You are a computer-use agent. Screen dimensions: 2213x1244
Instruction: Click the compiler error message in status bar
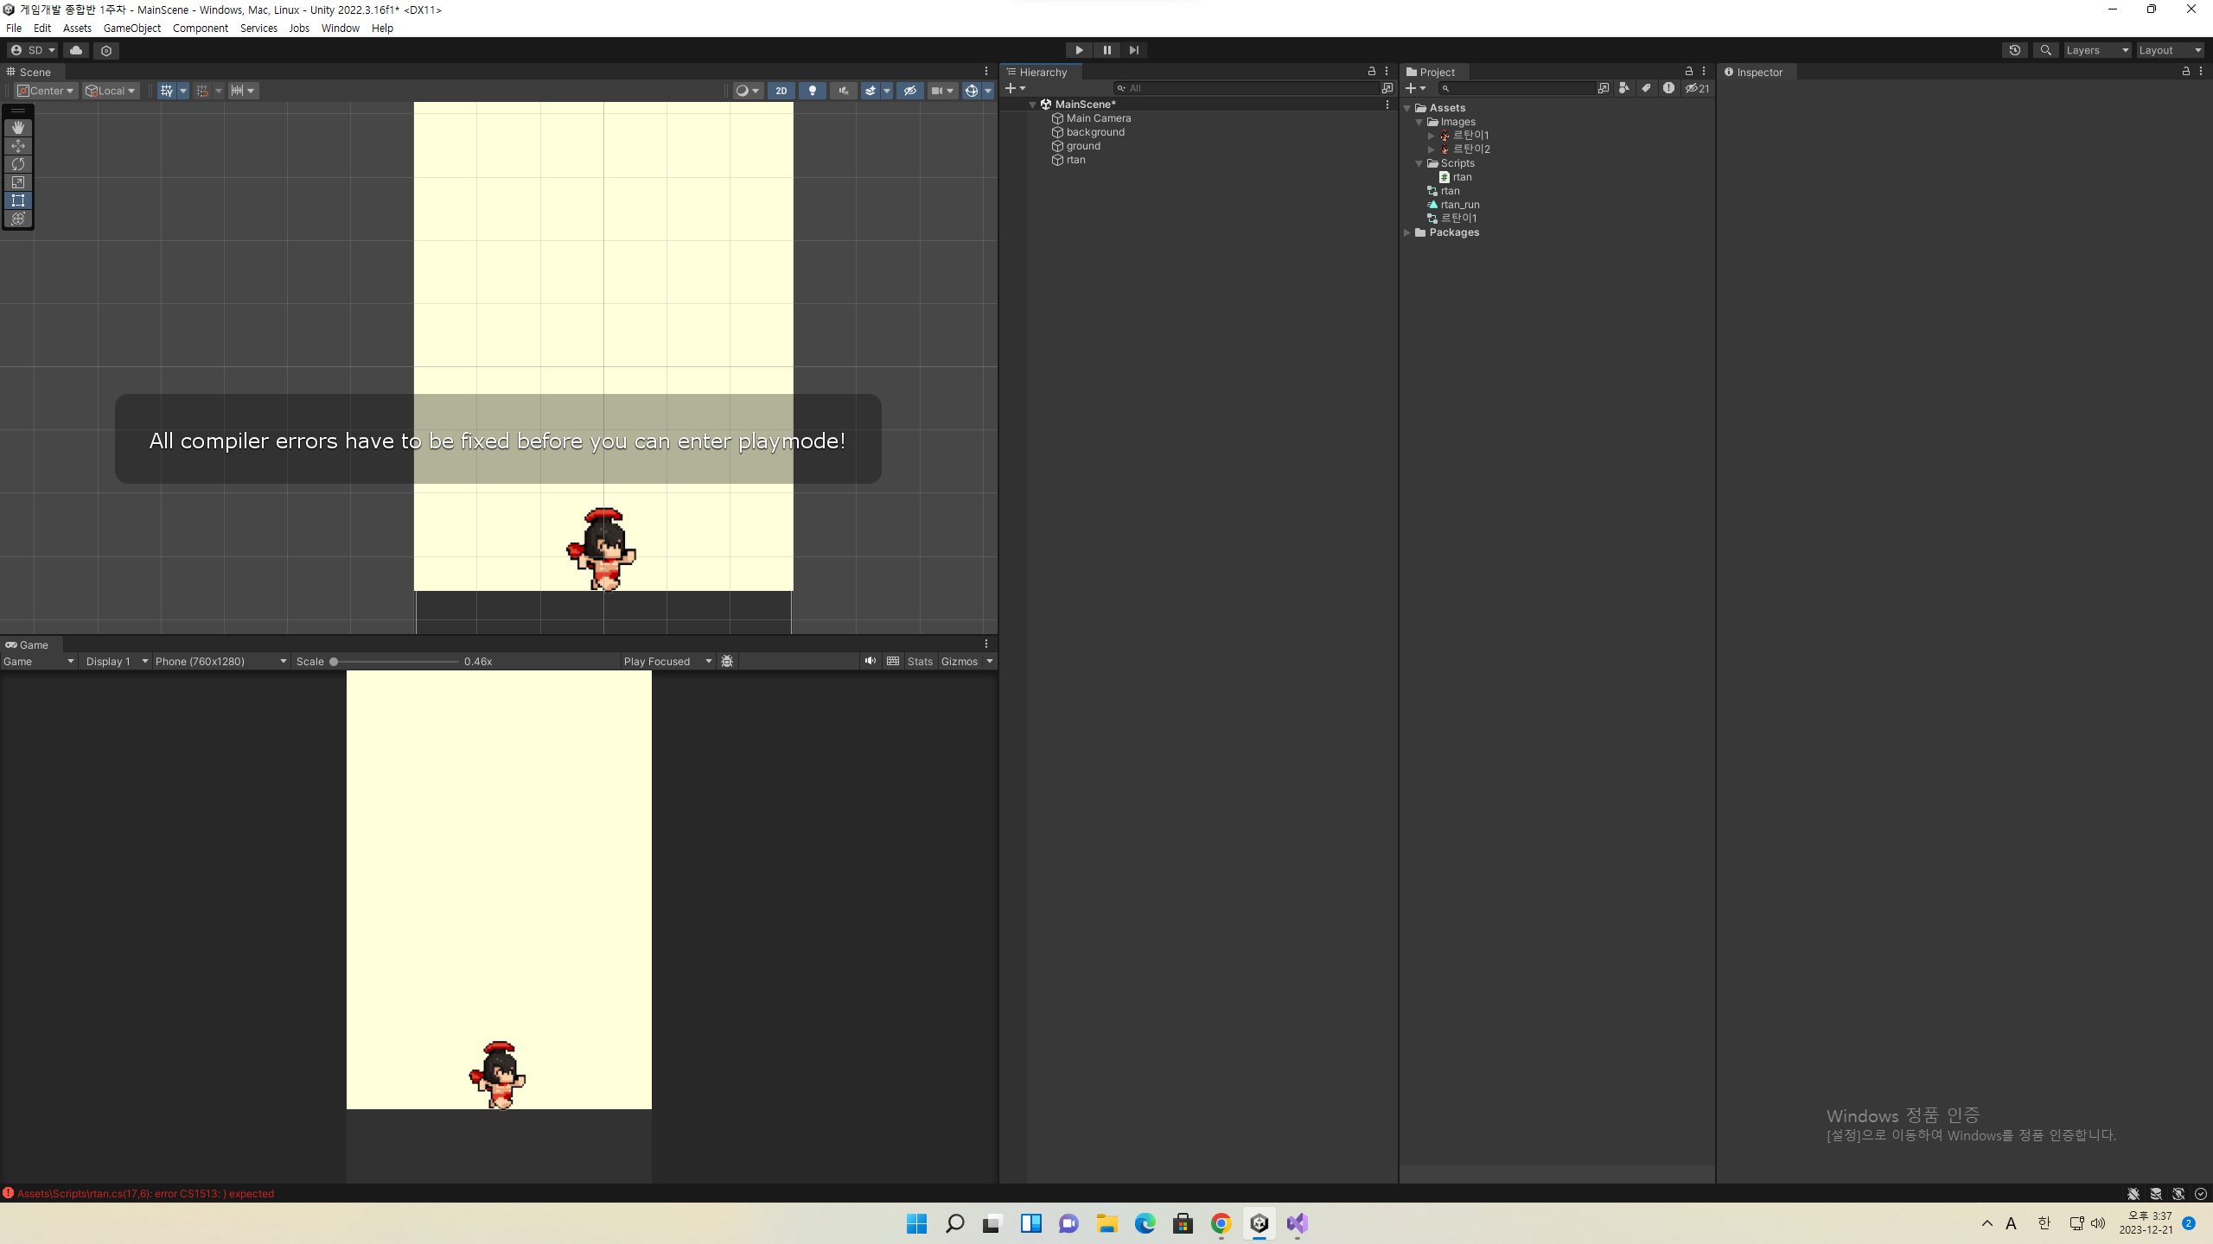click(x=145, y=1194)
